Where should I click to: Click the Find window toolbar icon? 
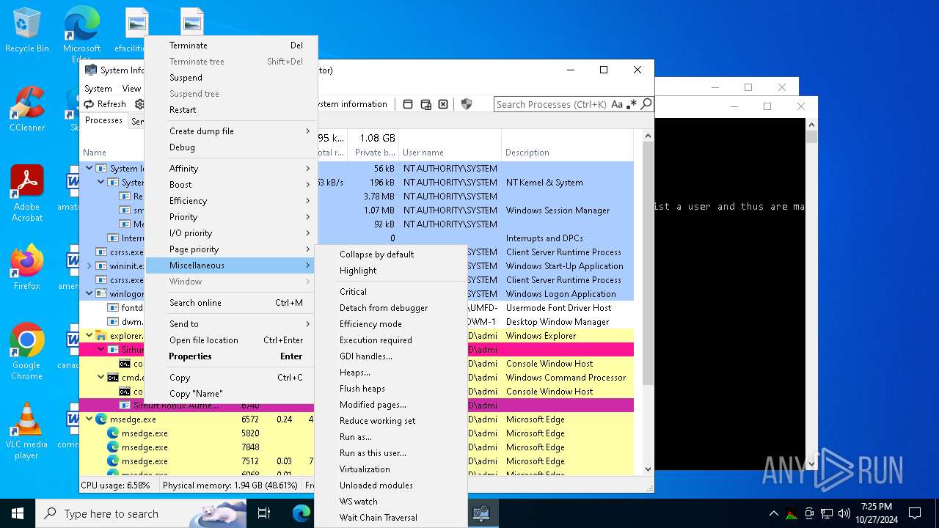(408, 104)
